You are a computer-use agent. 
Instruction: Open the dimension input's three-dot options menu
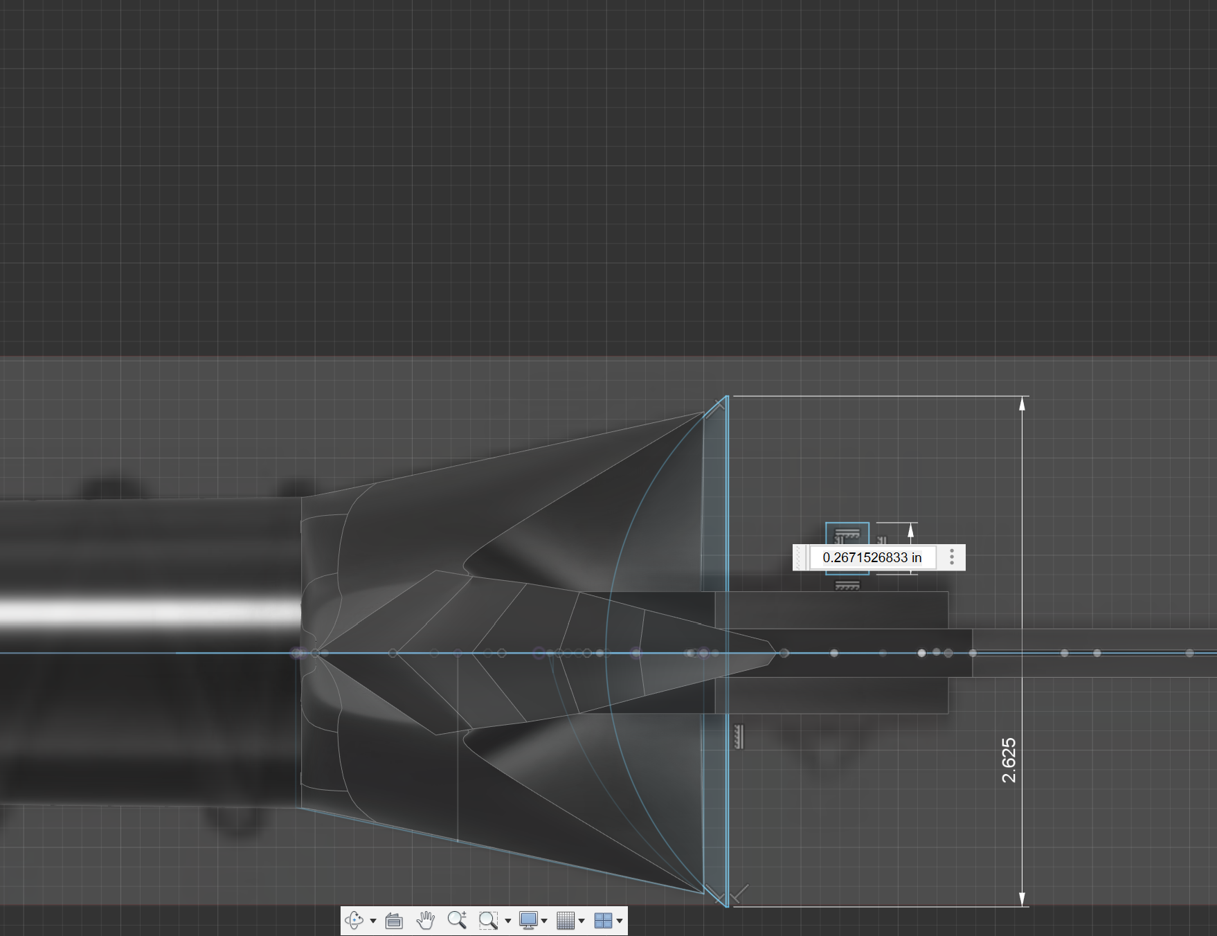tap(952, 557)
